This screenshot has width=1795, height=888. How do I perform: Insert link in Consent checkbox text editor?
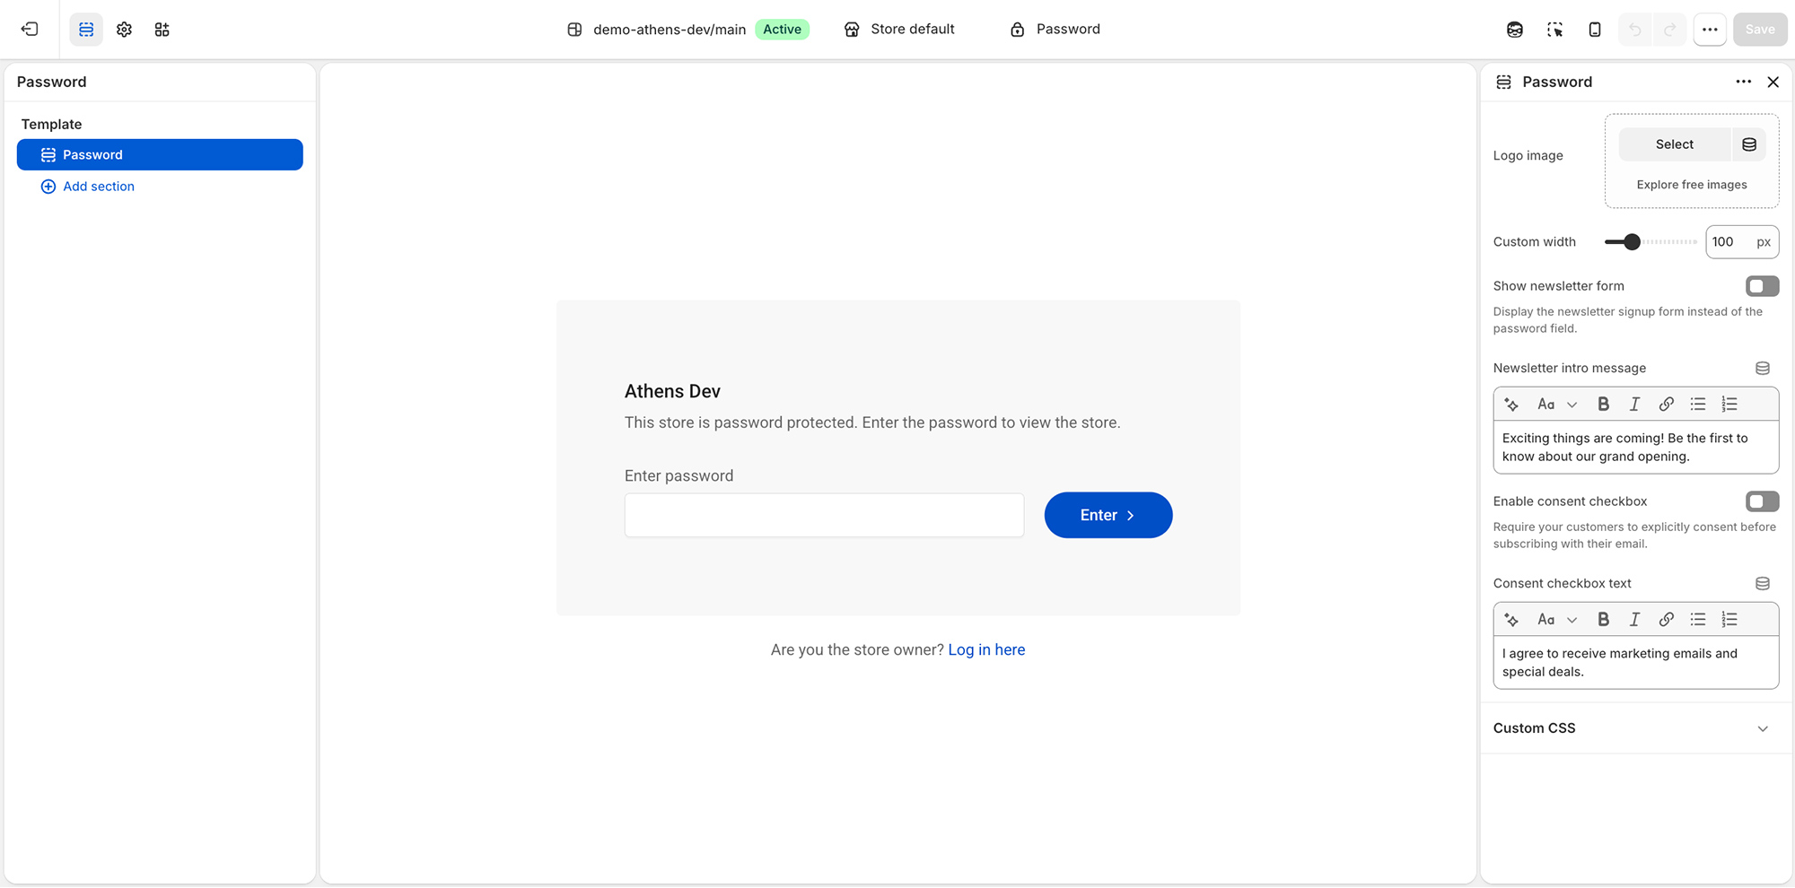1666,620
